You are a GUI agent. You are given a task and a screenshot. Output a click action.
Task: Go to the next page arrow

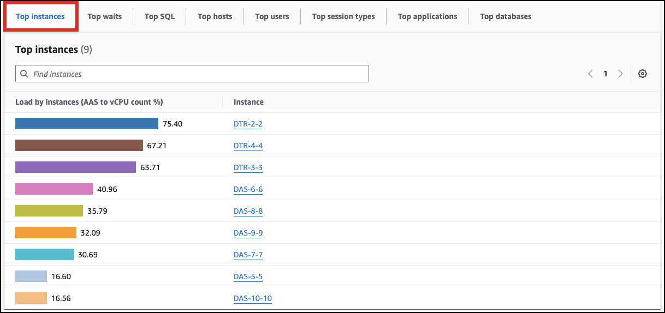(x=620, y=74)
